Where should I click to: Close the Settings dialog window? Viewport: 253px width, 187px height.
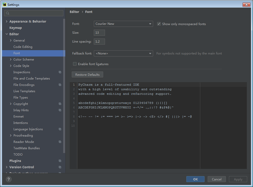click(246, 5)
